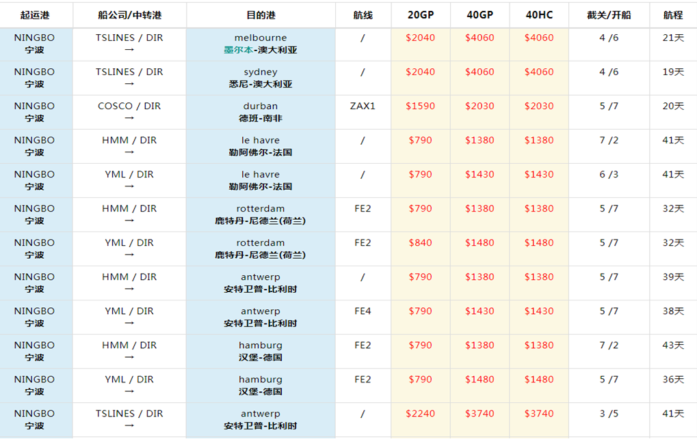
Task: Click the 船公司/中转港 column header
Action: [129, 15]
